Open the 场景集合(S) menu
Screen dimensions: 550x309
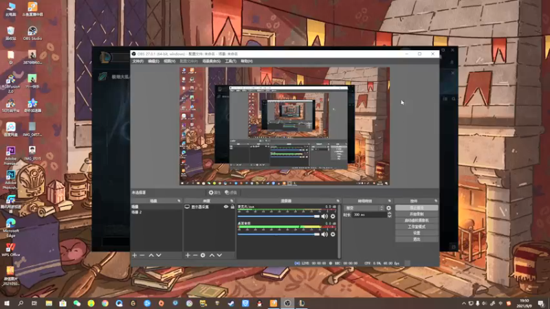coord(211,61)
